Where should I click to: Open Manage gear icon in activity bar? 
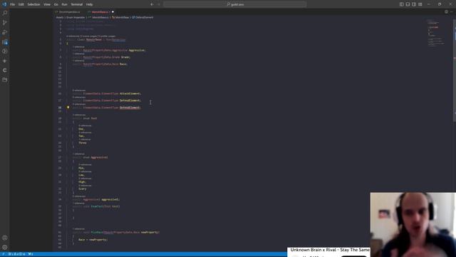(x=5, y=248)
